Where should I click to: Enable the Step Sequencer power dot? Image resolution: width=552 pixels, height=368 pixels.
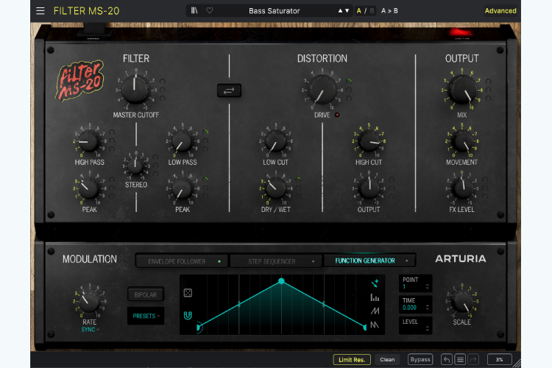(313, 261)
